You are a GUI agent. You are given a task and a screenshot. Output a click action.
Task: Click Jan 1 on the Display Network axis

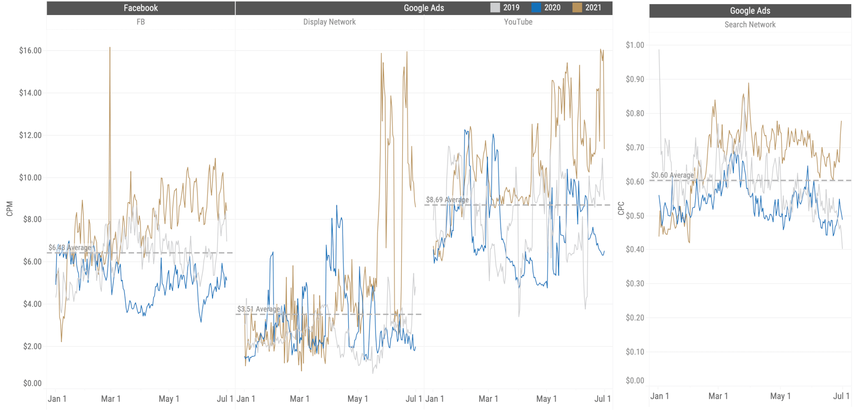(246, 399)
